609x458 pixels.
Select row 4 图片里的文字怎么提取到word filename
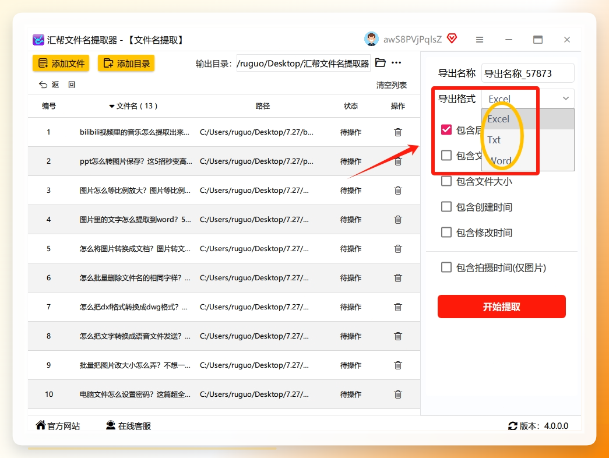(135, 220)
